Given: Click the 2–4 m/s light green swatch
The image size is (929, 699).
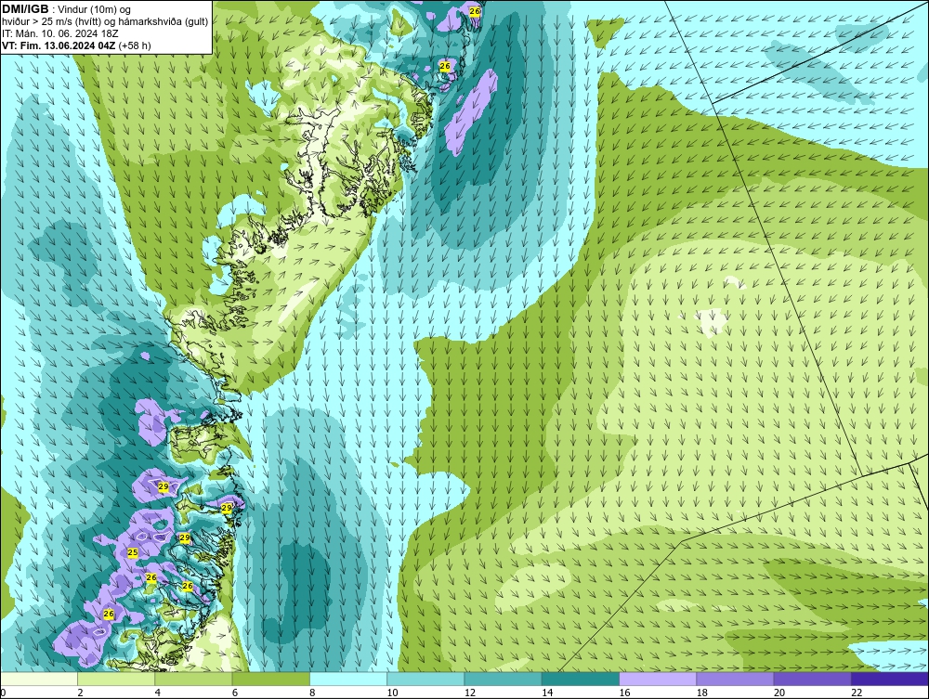Looking at the screenshot, I should pyautogui.click(x=116, y=679).
